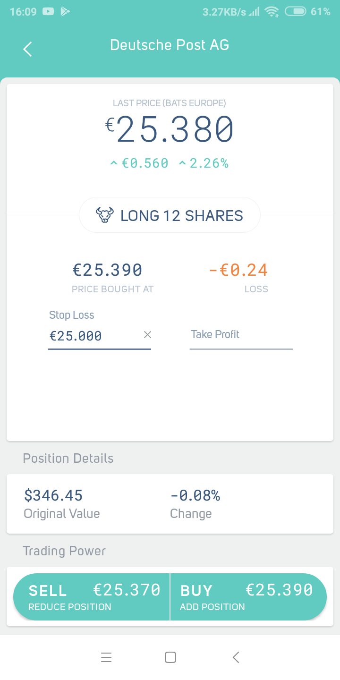Tap the $346.45 Original Value
This screenshot has height=680, width=340.
pyautogui.click(x=53, y=495)
